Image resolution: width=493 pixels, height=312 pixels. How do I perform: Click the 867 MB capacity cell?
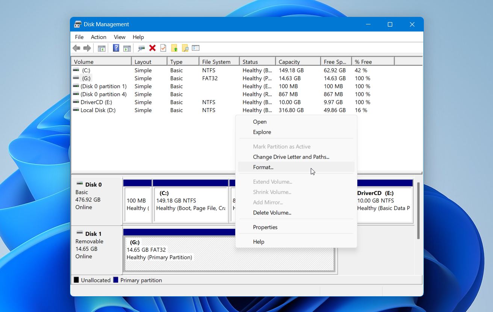pos(288,94)
